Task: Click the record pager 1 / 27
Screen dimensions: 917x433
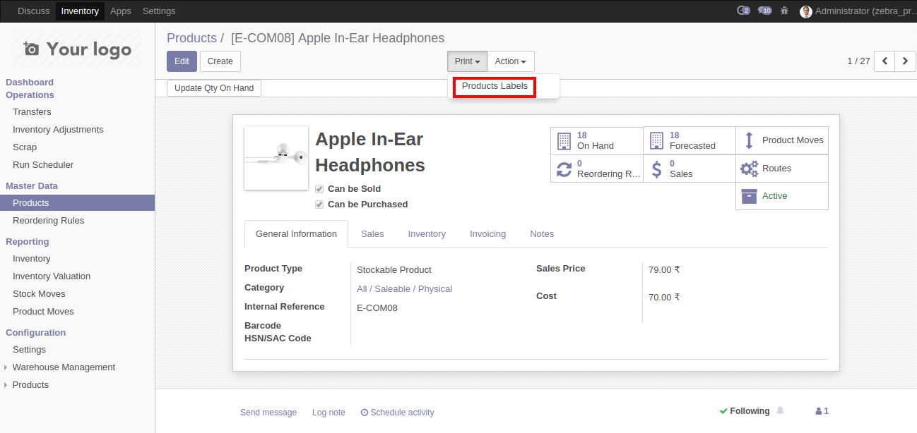Action: point(858,61)
